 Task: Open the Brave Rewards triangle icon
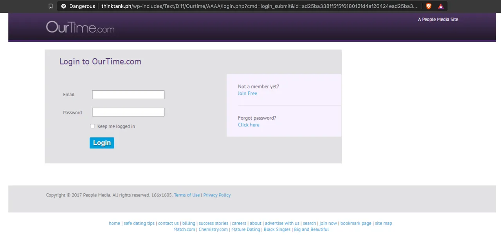[441, 6]
